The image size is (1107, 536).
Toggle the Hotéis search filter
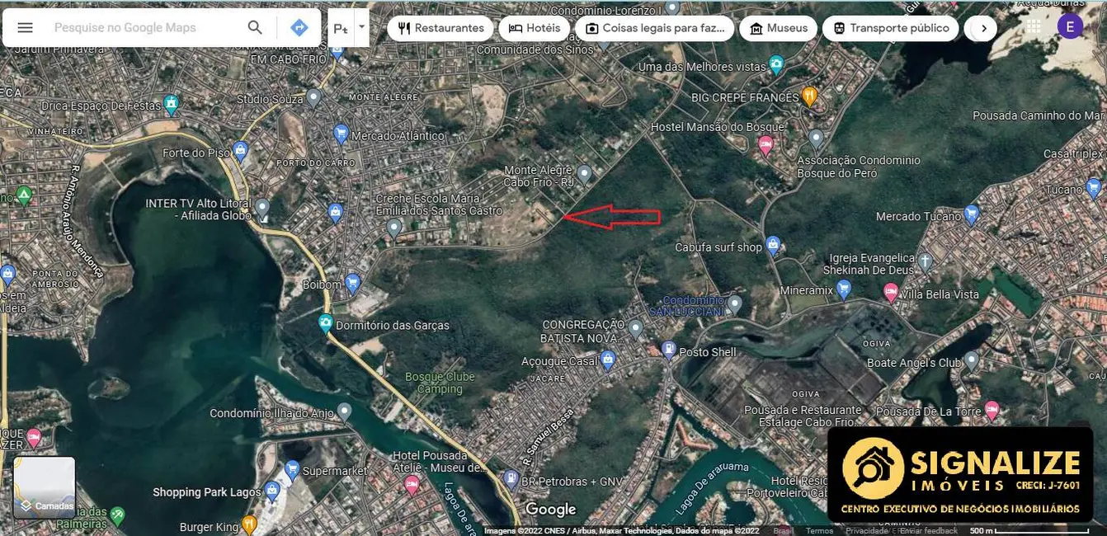point(535,27)
